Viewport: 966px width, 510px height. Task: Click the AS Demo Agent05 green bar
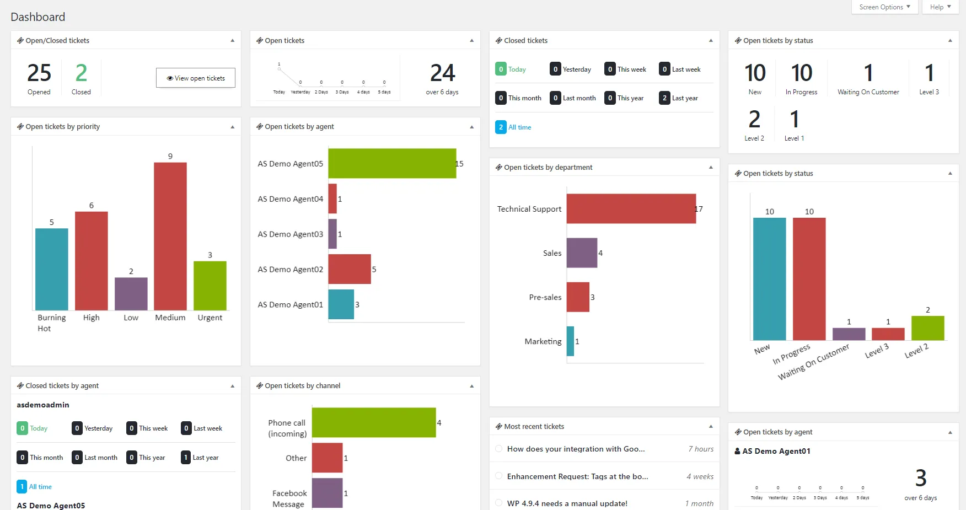point(392,163)
